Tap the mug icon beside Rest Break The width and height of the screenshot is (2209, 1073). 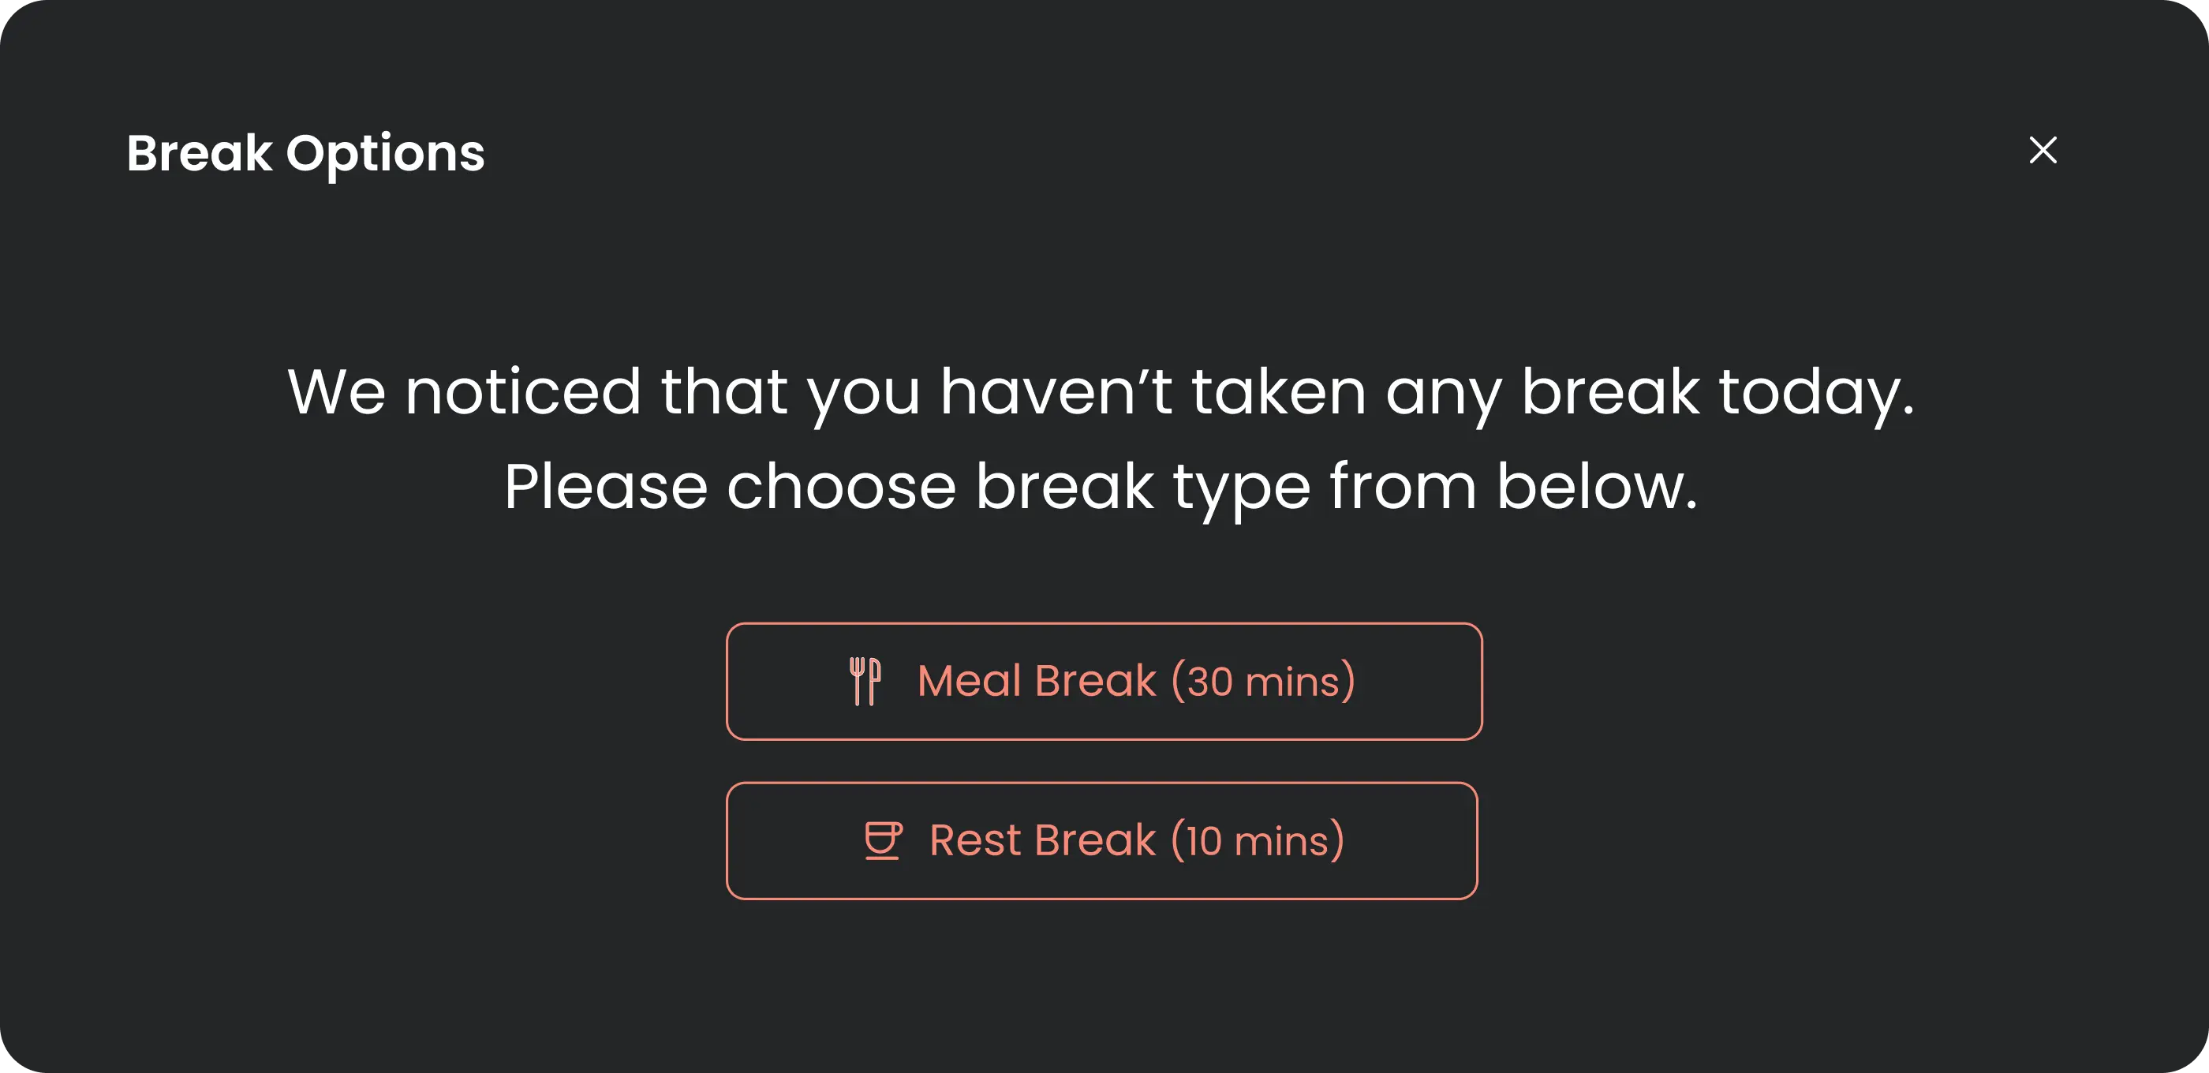click(882, 840)
